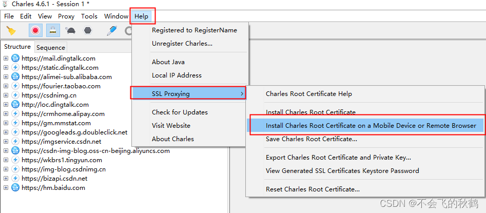Select Registered to RegisterName entry
The height and width of the screenshot is (213, 486).
click(195, 30)
